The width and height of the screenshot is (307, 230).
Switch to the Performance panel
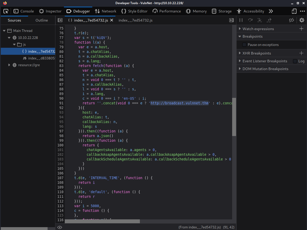[167, 11]
